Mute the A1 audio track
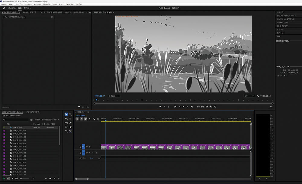Image resolution: width=302 pixels, height=184 pixels. coord(90,153)
